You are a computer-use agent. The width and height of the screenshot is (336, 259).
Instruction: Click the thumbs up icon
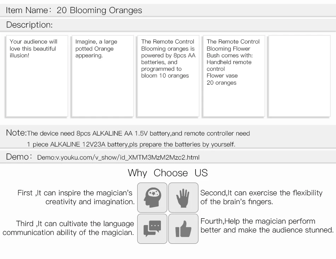click(183, 229)
